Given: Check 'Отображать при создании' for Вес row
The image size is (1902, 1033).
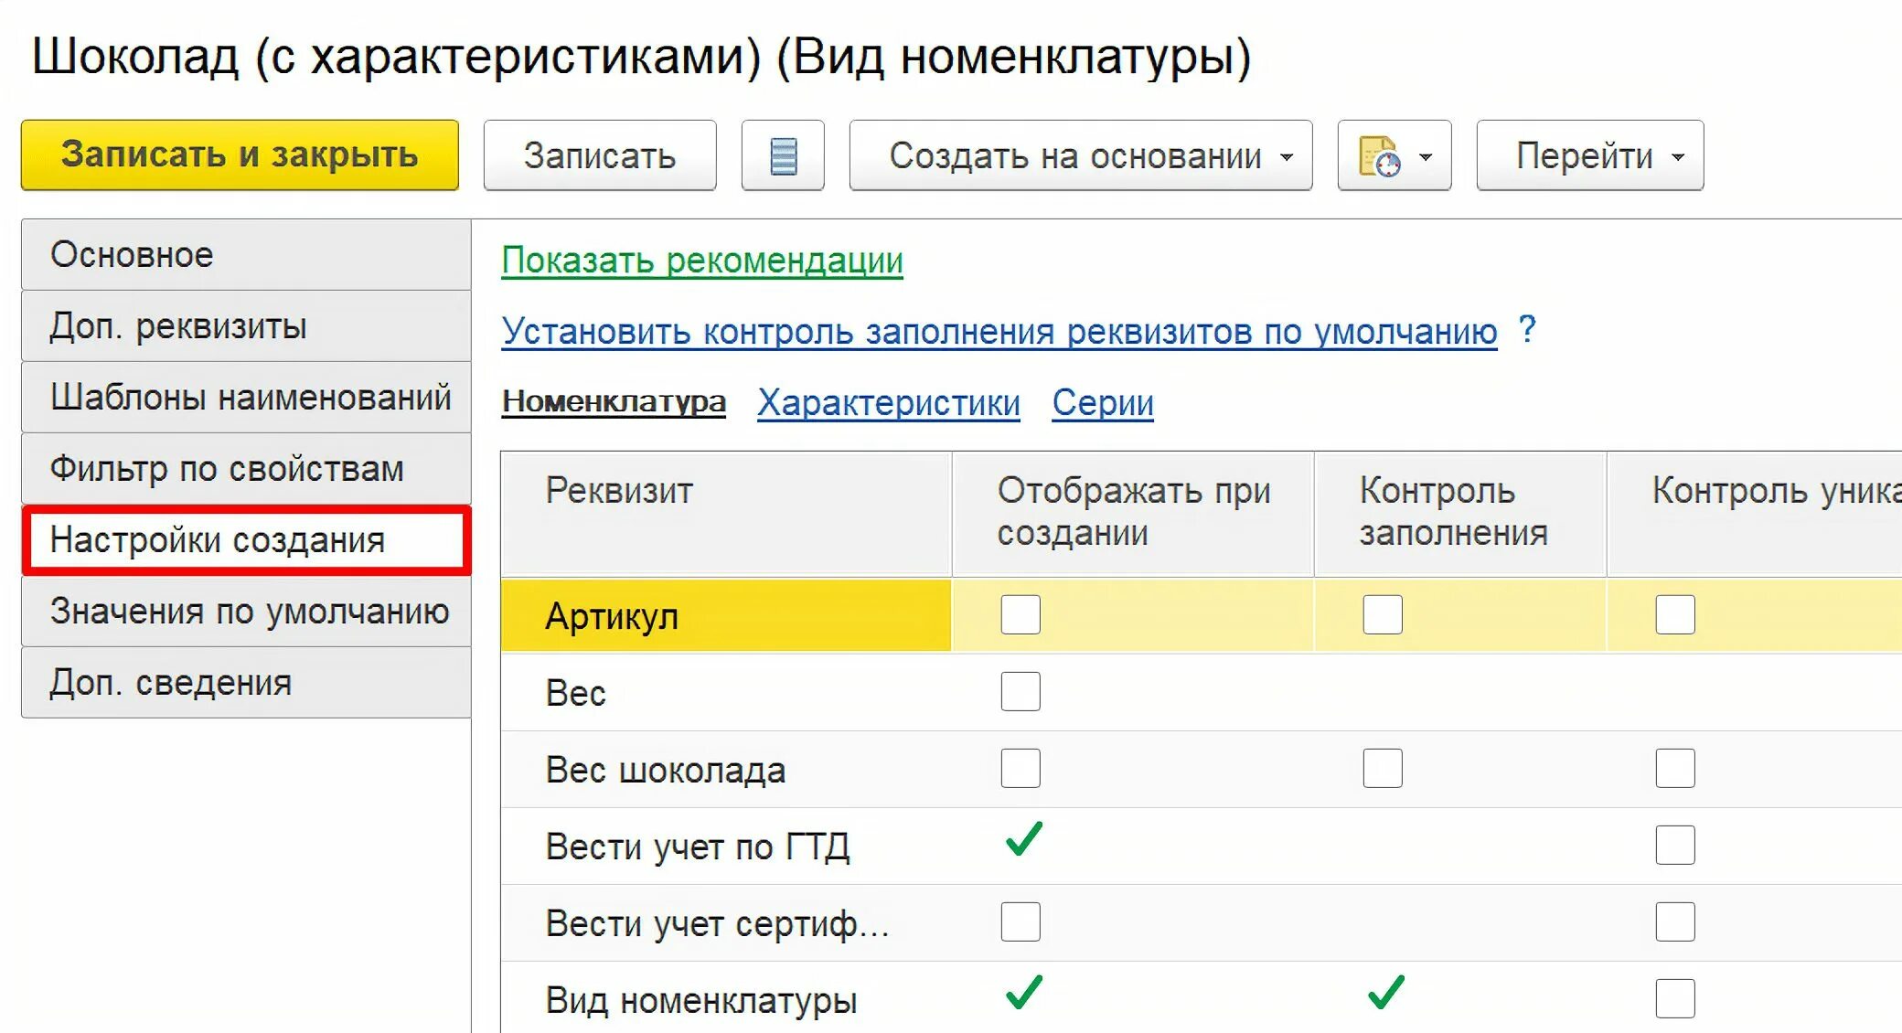Looking at the screenshot, I should click(x=1020, y=691).
